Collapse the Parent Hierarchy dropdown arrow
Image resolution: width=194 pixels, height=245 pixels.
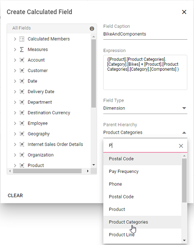(x=184, y=133)
